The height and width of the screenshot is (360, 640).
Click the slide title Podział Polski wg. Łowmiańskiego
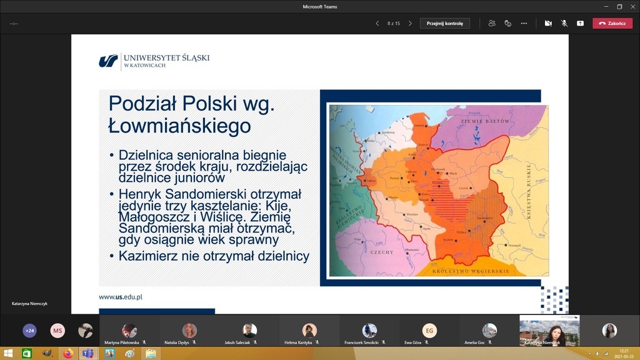click(x=191, y=114)
